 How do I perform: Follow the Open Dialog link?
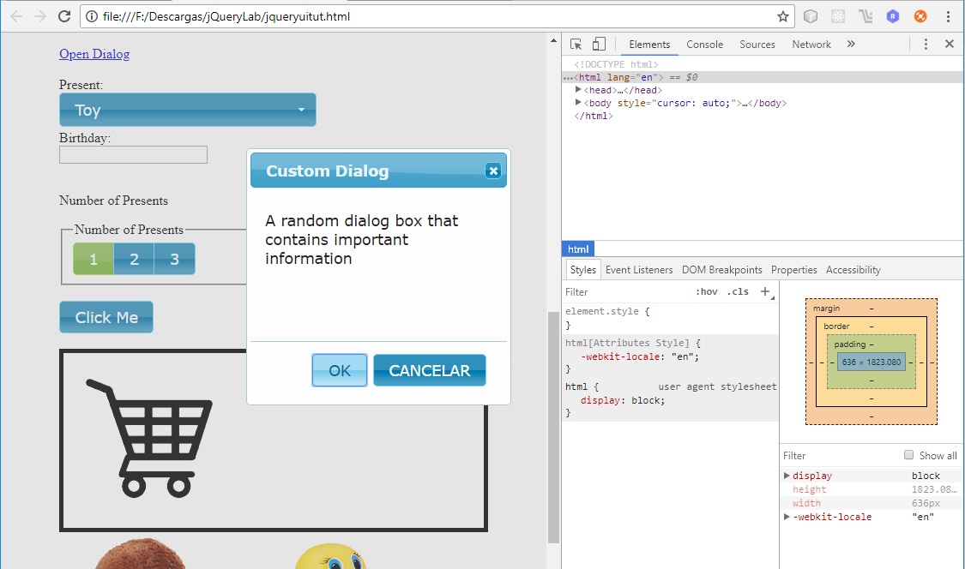pyautogui.click(x=94, y=54)
